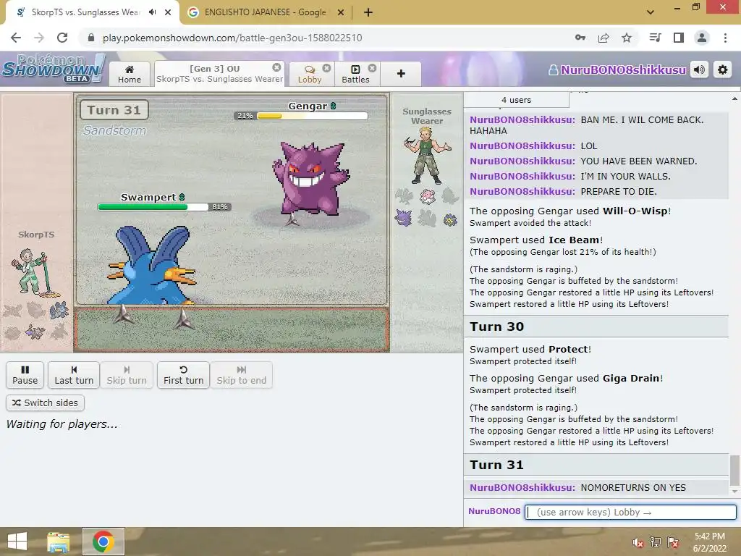This screenshot has width=741, height=556.
Task: Open the Home tab
Action: [130, 74]
